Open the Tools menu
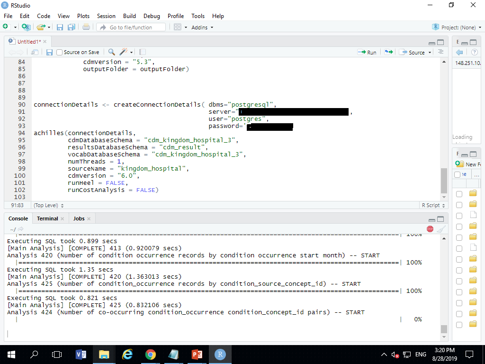Image resolution: width=485 pixels, height=364 pixels. (198, 16)
